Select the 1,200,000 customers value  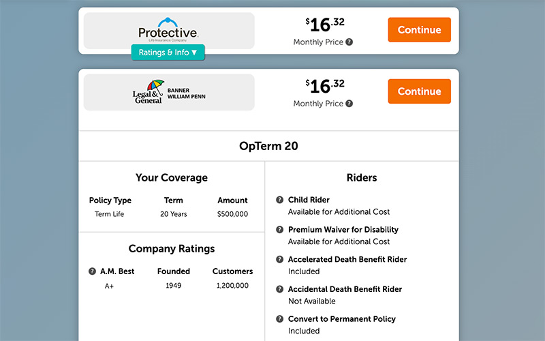click(232, 286)
